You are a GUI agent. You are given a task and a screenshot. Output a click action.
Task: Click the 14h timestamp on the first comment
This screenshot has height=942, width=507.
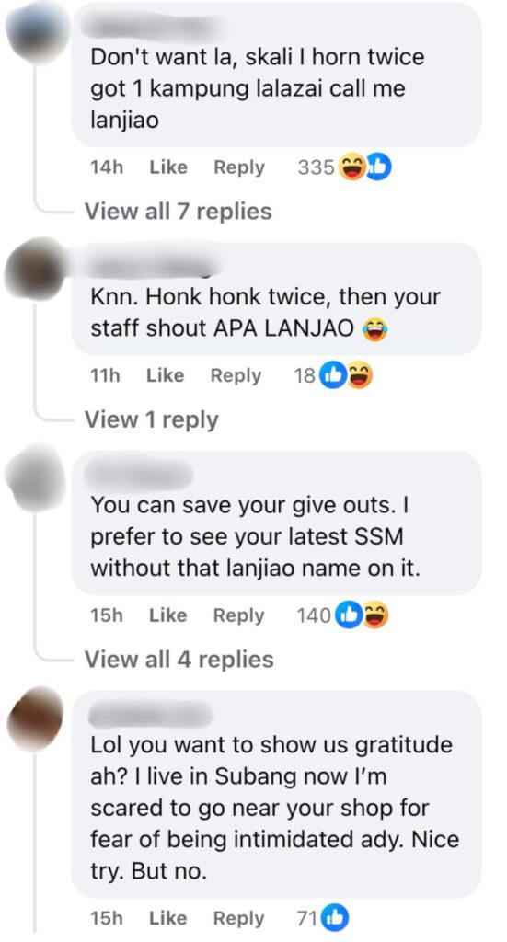(107, 167)
